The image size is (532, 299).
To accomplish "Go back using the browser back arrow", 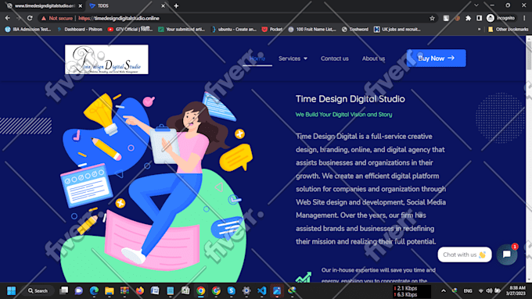I will click(x=8, y=18).
